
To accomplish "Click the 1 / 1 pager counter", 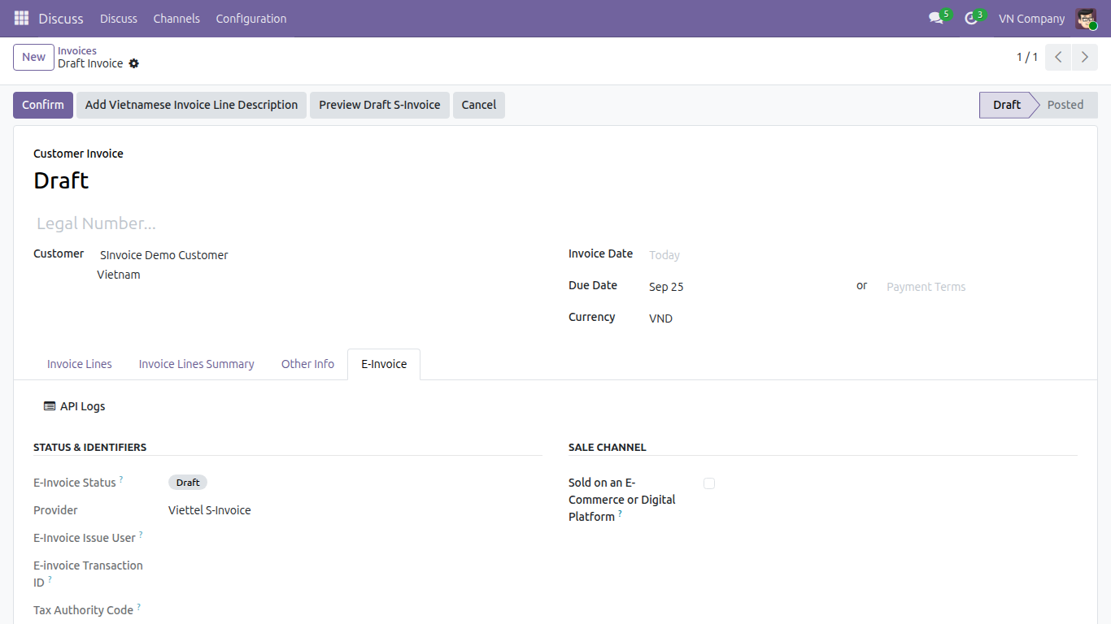I will pyautogui.click(x=1027, y=57).
